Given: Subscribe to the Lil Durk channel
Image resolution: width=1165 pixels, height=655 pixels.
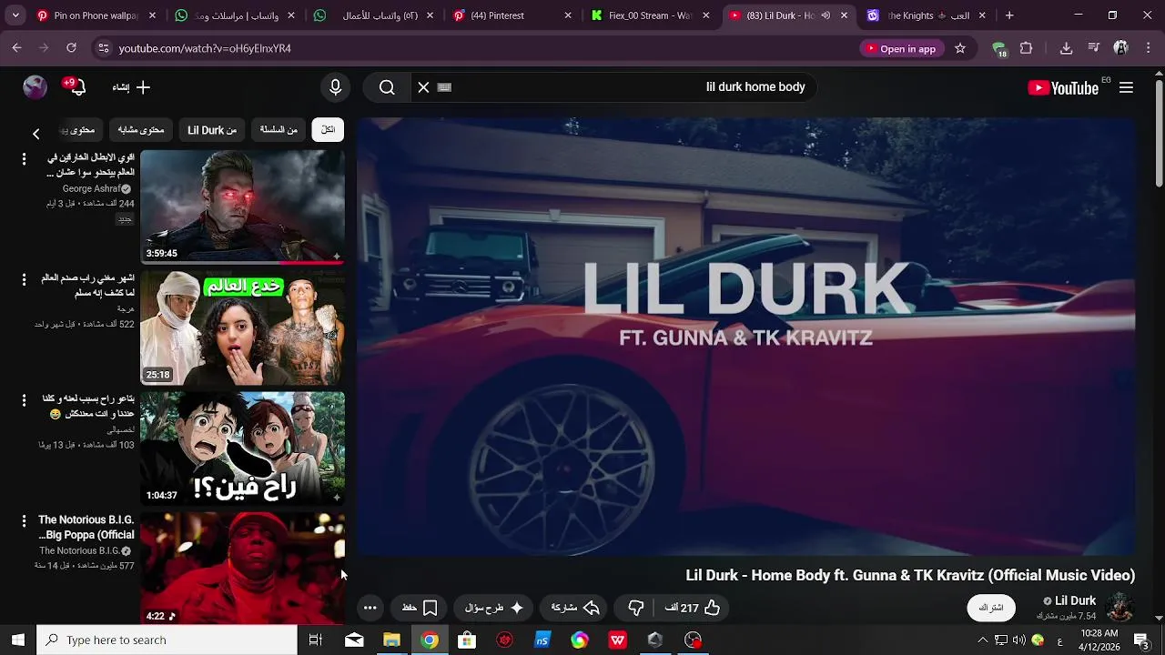Looking at the screenshot, I should [990, 608].
